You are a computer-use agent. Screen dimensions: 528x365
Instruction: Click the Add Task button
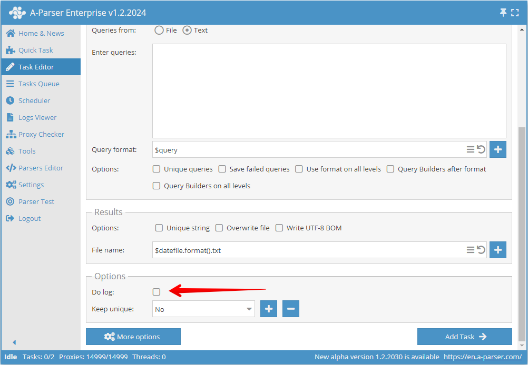point(464,337)
